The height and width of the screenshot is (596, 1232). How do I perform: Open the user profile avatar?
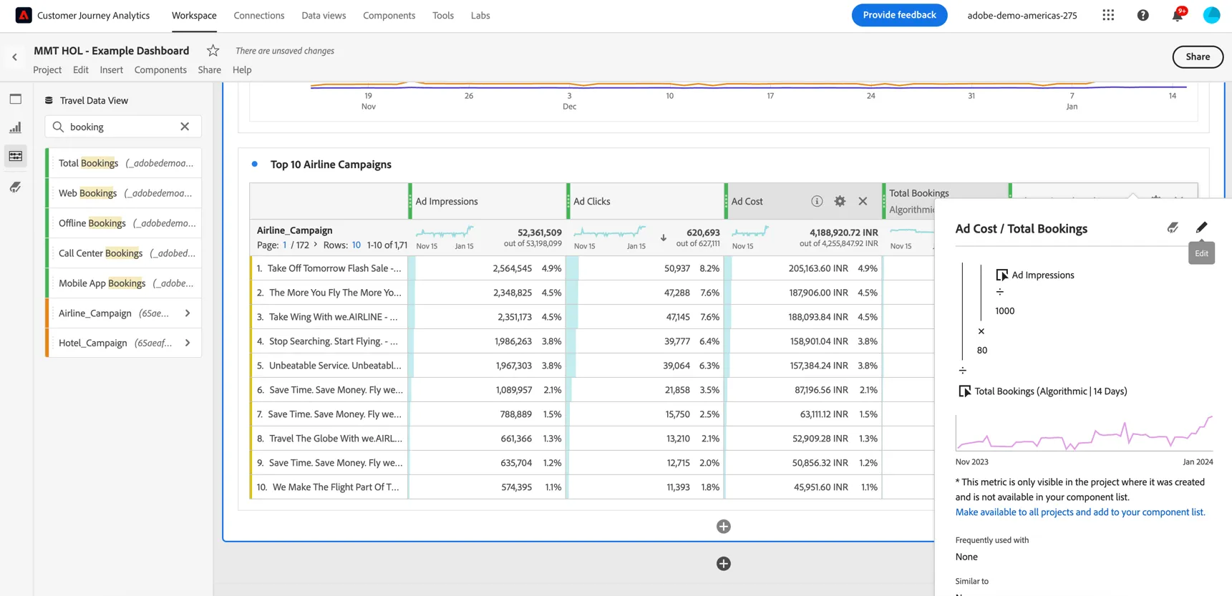pos(1211,15)
